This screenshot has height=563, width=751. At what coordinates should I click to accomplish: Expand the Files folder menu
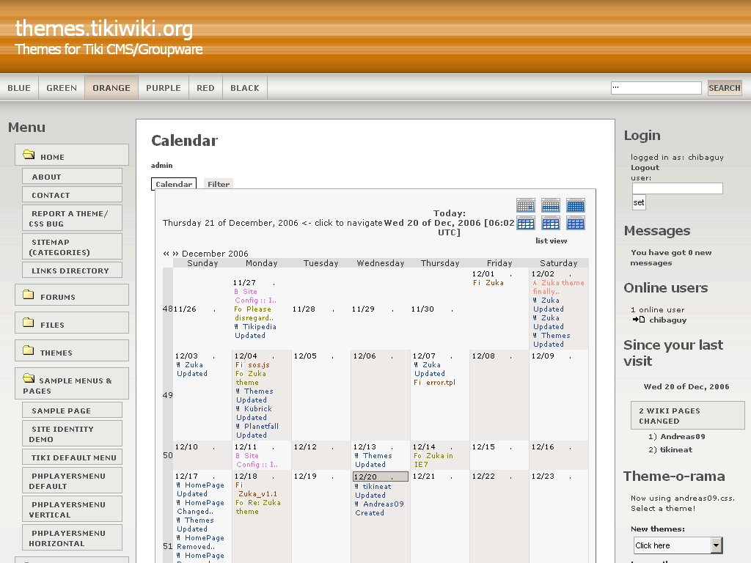coord(29,323)
